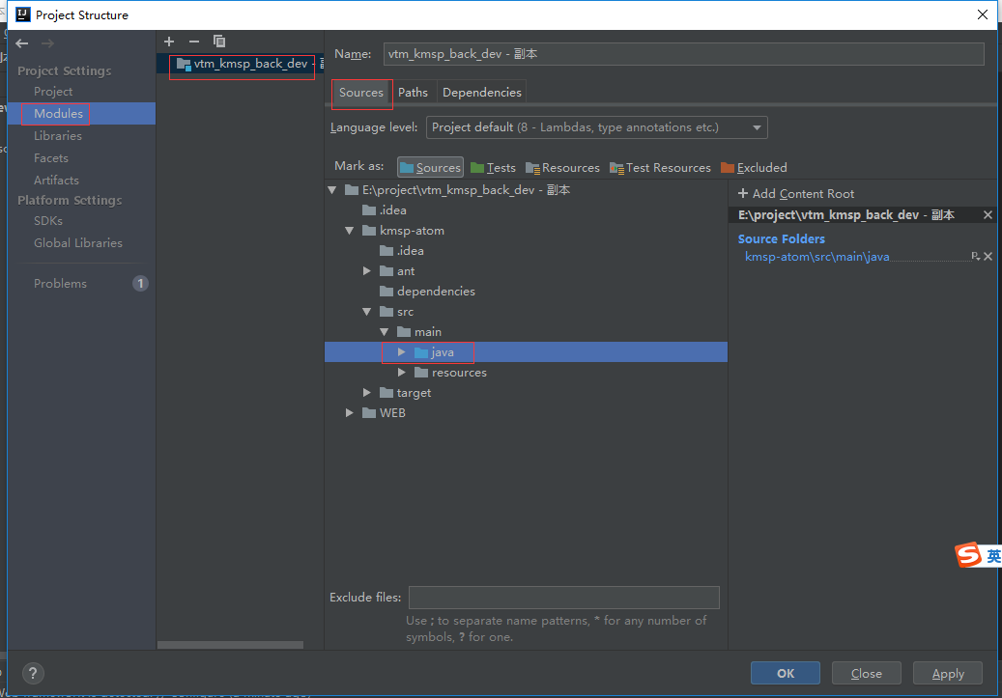Open Global Libraries settings

coord(78,243)
